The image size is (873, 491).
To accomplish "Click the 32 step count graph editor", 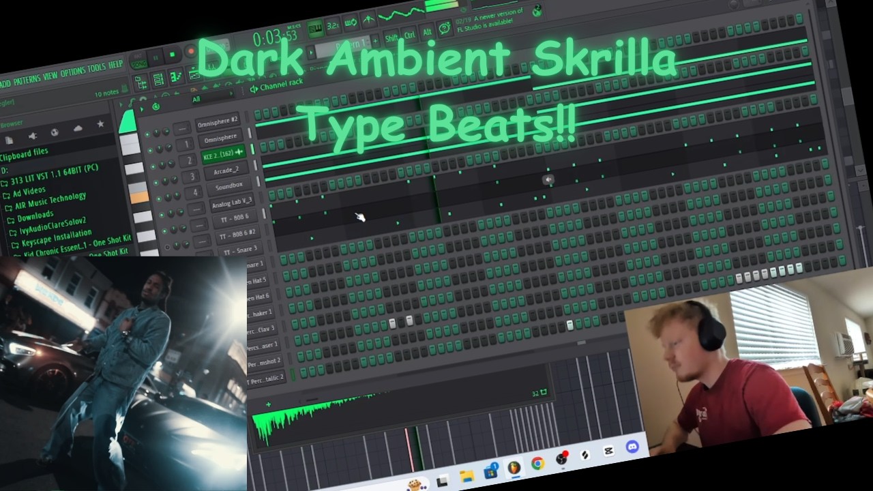I will (539, 393).
